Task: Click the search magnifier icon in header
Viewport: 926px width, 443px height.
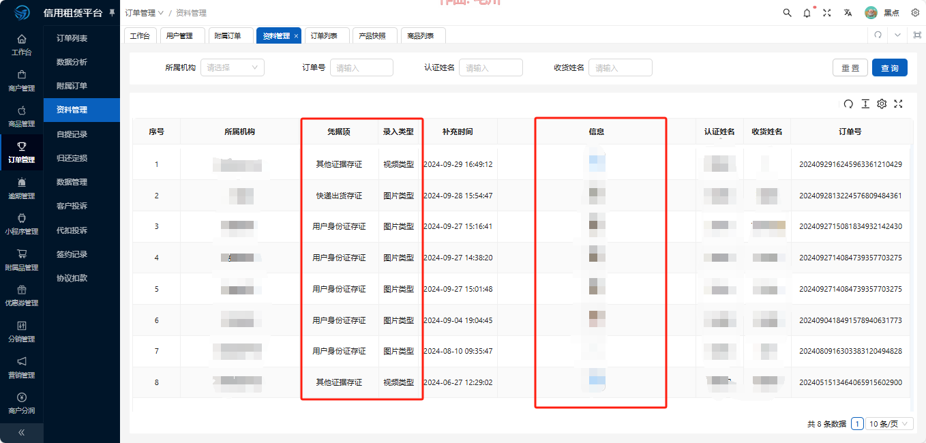Action: pyautogui.click(x=787, y=13)
